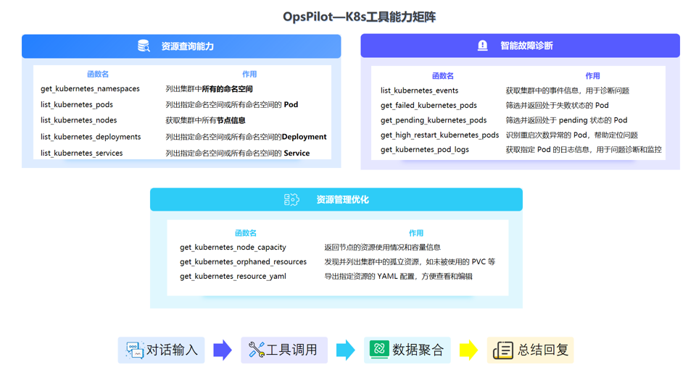Click the document icon in 总结回复
Screen dimensions: 696x391
(503, 350)
